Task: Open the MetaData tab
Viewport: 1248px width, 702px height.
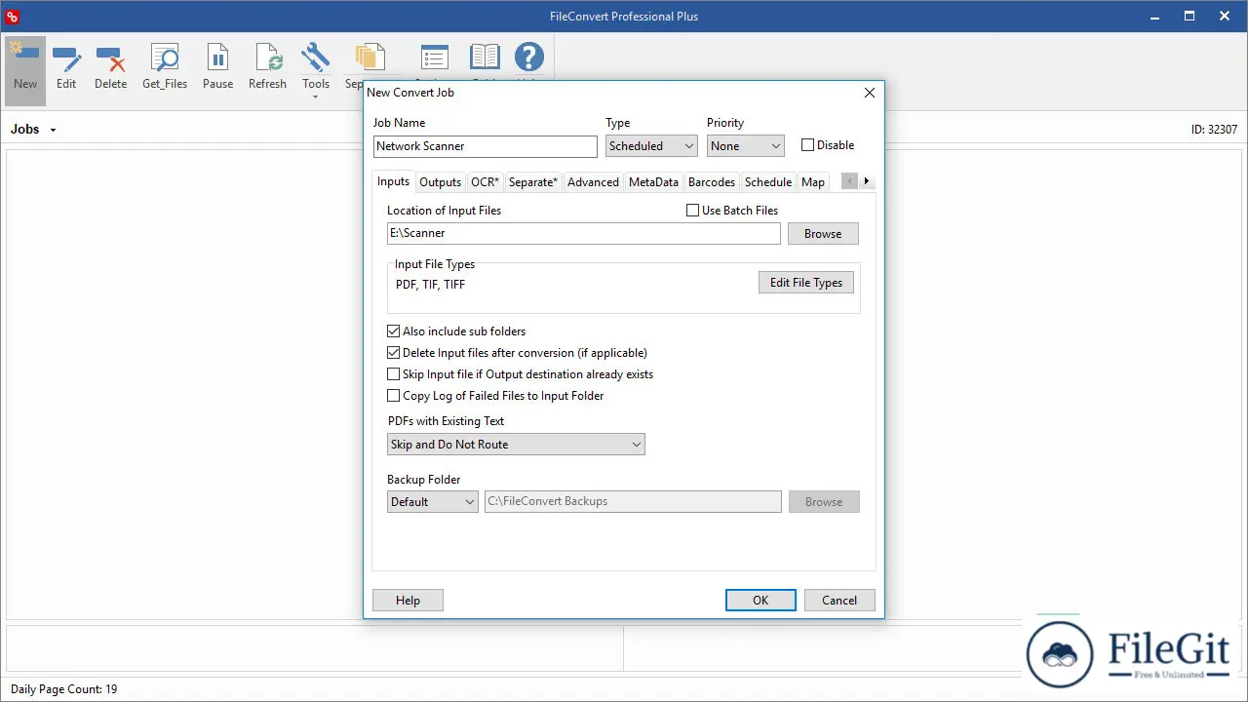Action: coord(653,182)
